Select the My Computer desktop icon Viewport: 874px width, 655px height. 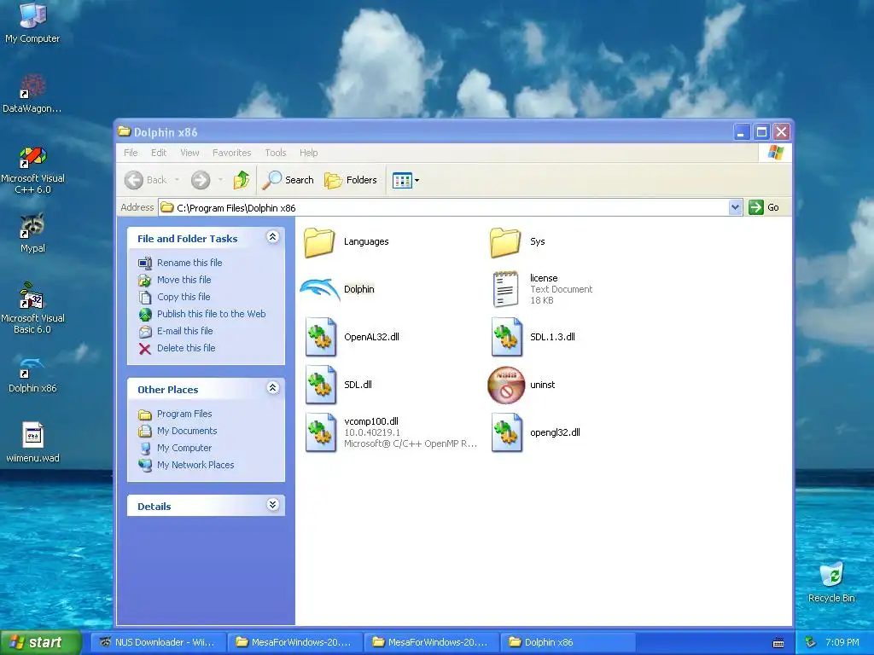tap(32, 22)
